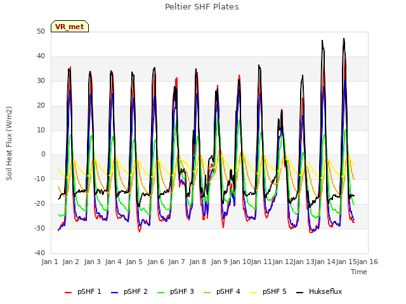
Task: Click the -20 y-axis tick label
Action: [x=39, y=204]
